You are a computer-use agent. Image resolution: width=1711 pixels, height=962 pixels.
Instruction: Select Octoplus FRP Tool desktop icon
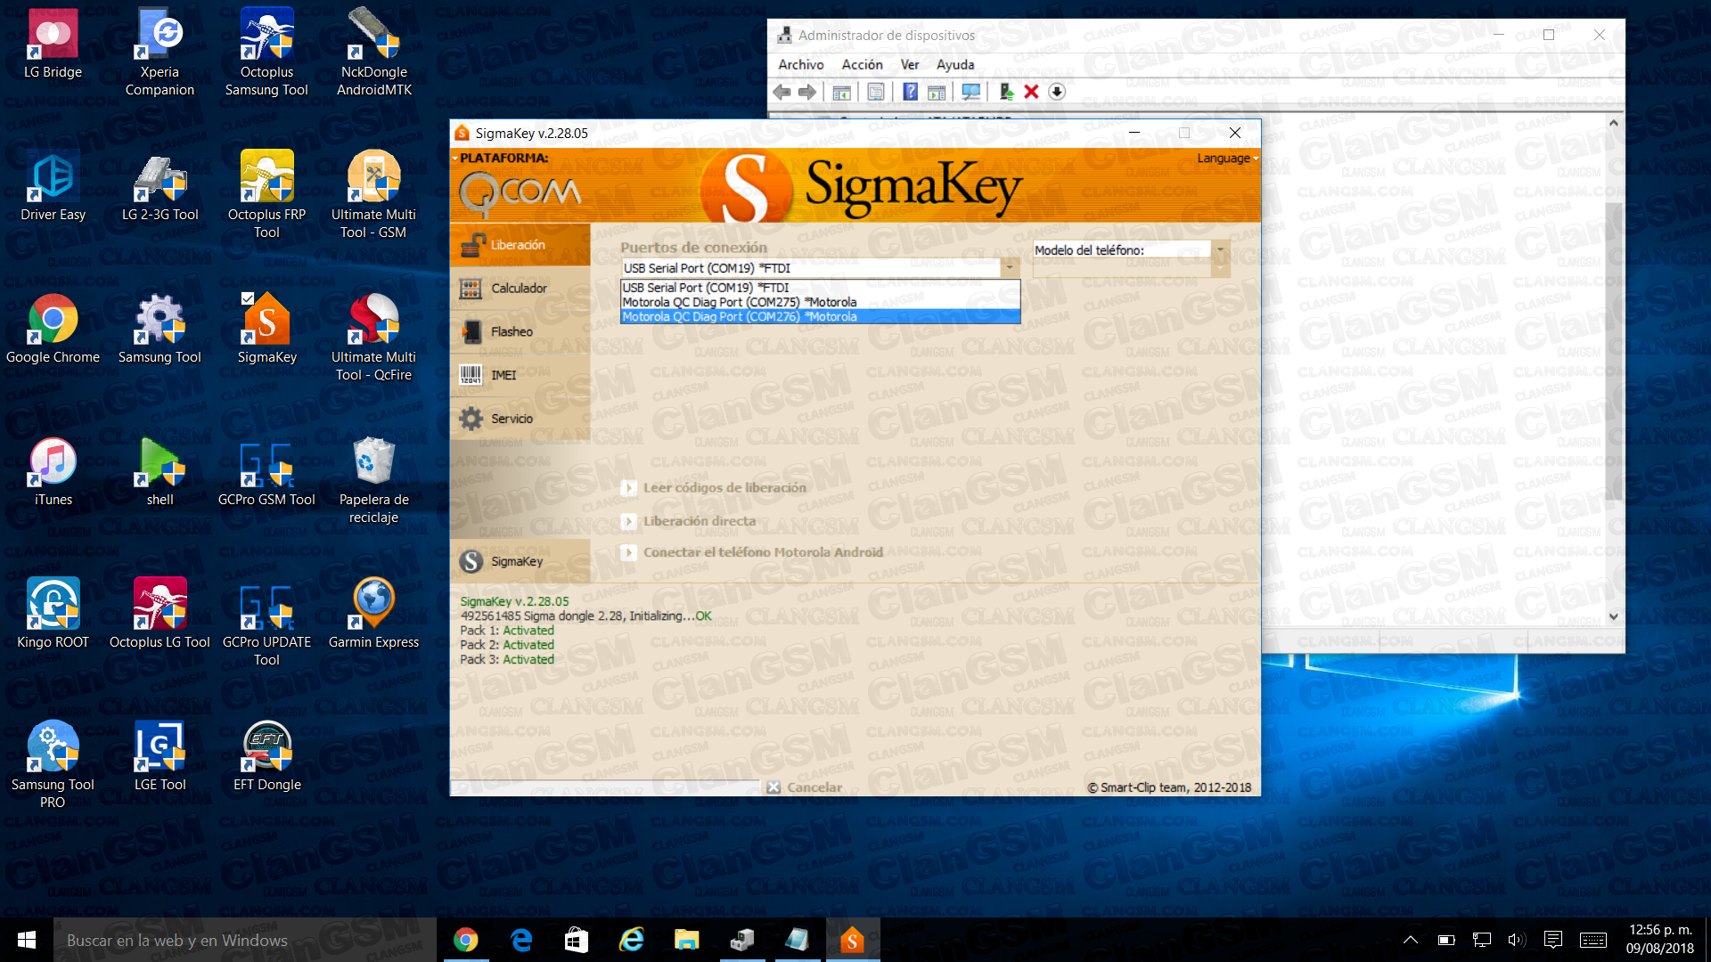click(266, 196)
